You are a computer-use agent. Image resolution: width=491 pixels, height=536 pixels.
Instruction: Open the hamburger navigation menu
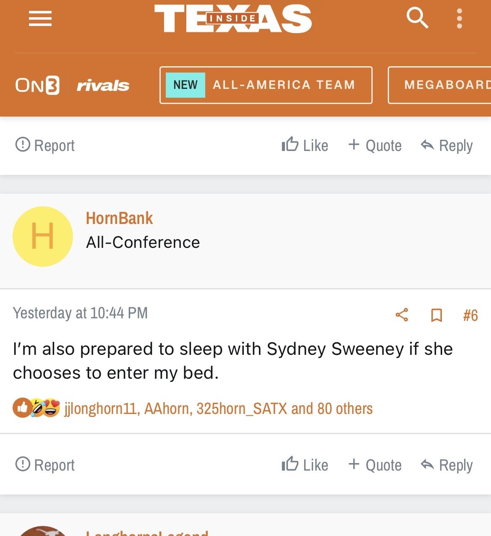pyautogui.click(x=40, y=19)
